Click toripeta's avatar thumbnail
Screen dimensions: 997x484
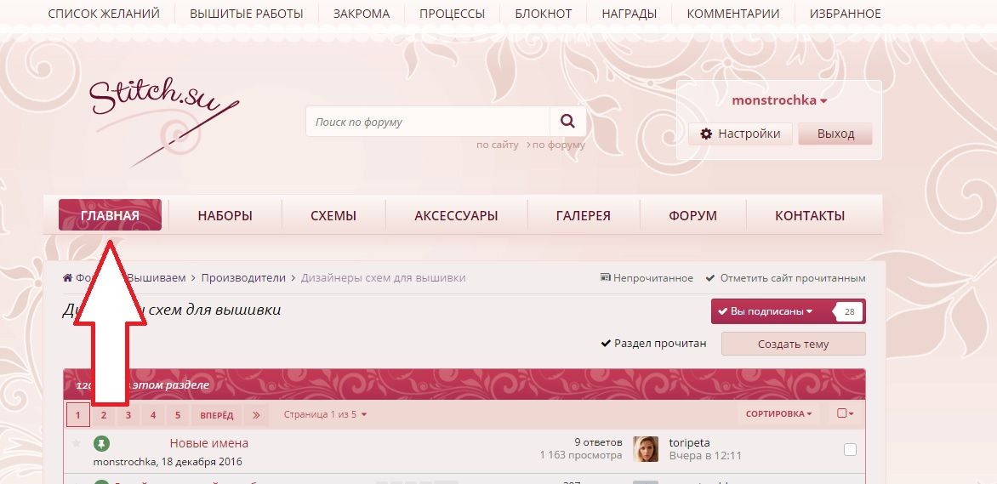pos(646,449)
